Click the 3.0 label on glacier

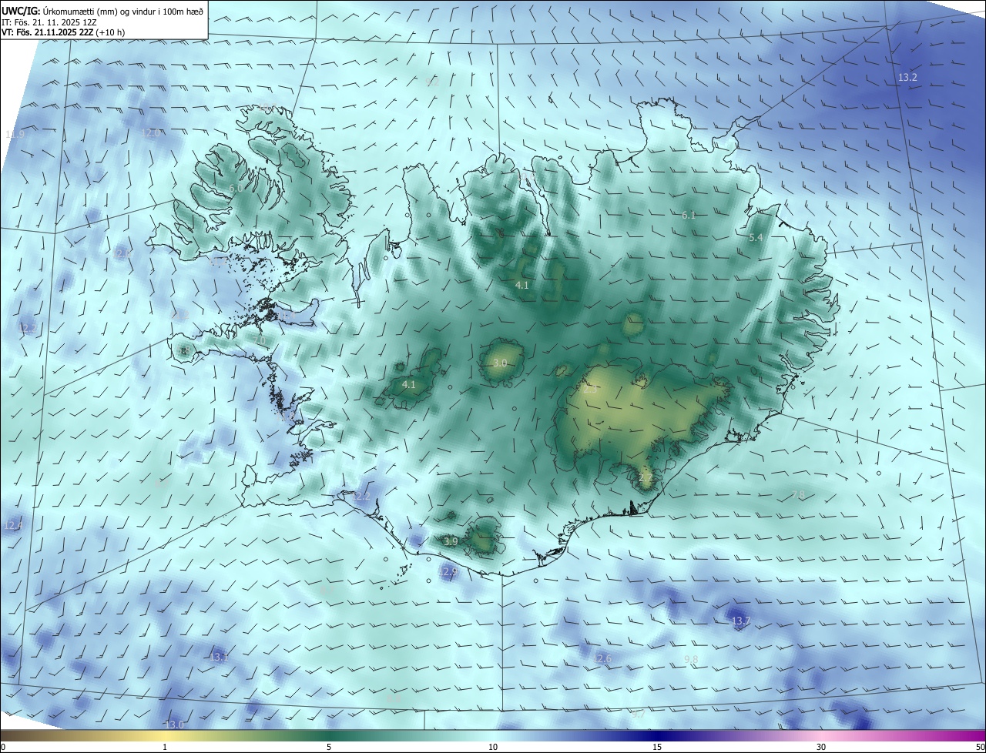pos(500,363)
